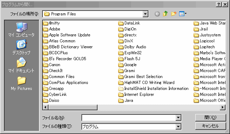Select the BBeB Dictionary Viewer folder
Image resolution: width=230 pixels, height=134 pixels.
pos(68,47)
